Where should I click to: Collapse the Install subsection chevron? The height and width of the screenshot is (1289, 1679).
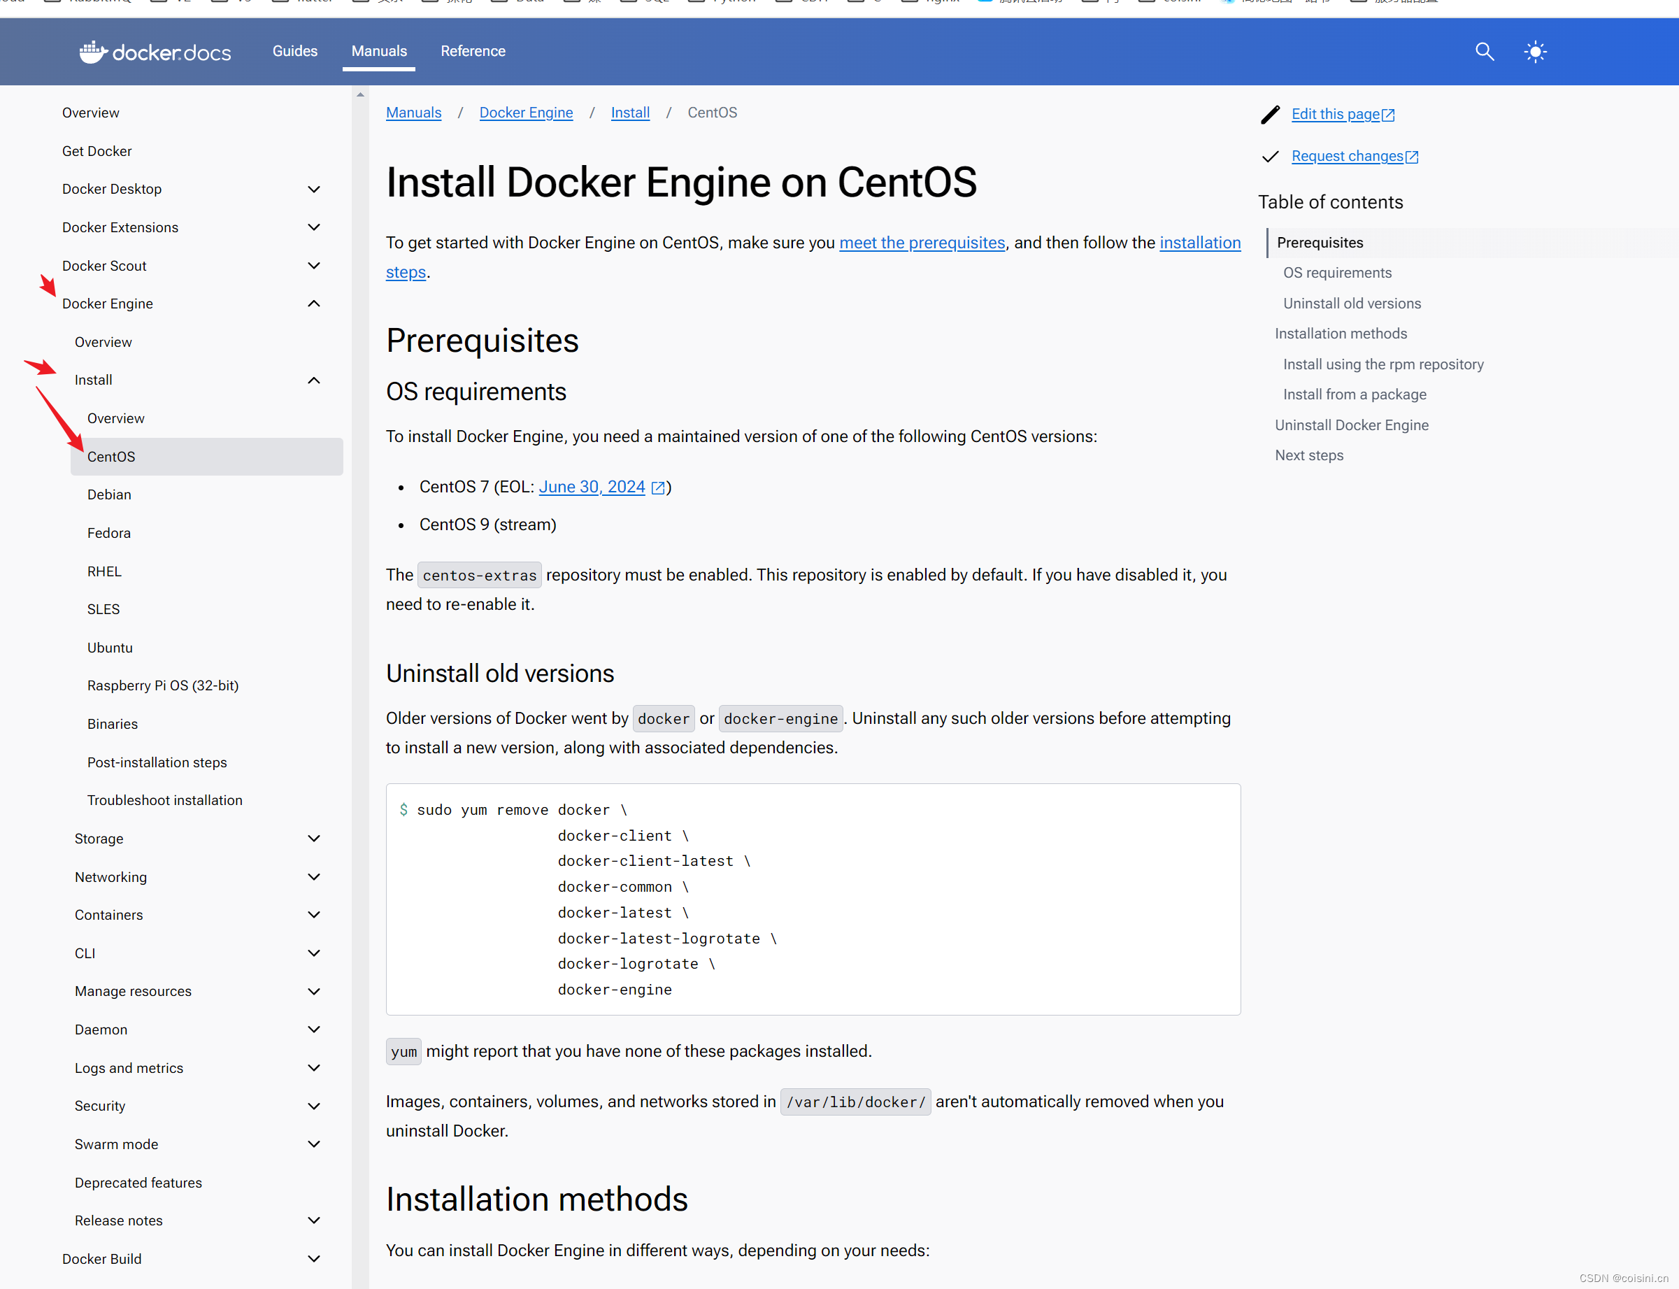pyautogui.click(x=314, y=380)
